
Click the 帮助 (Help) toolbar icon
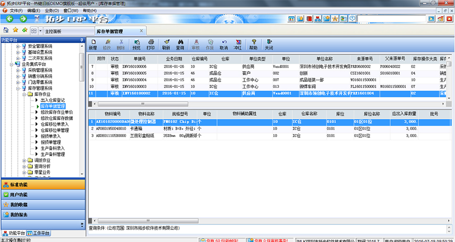(x=253, y=44)
